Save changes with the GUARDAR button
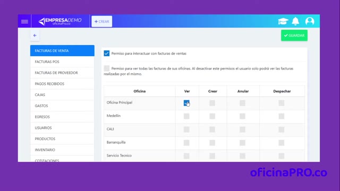This screenshot has width=340, height=191. 294,36
